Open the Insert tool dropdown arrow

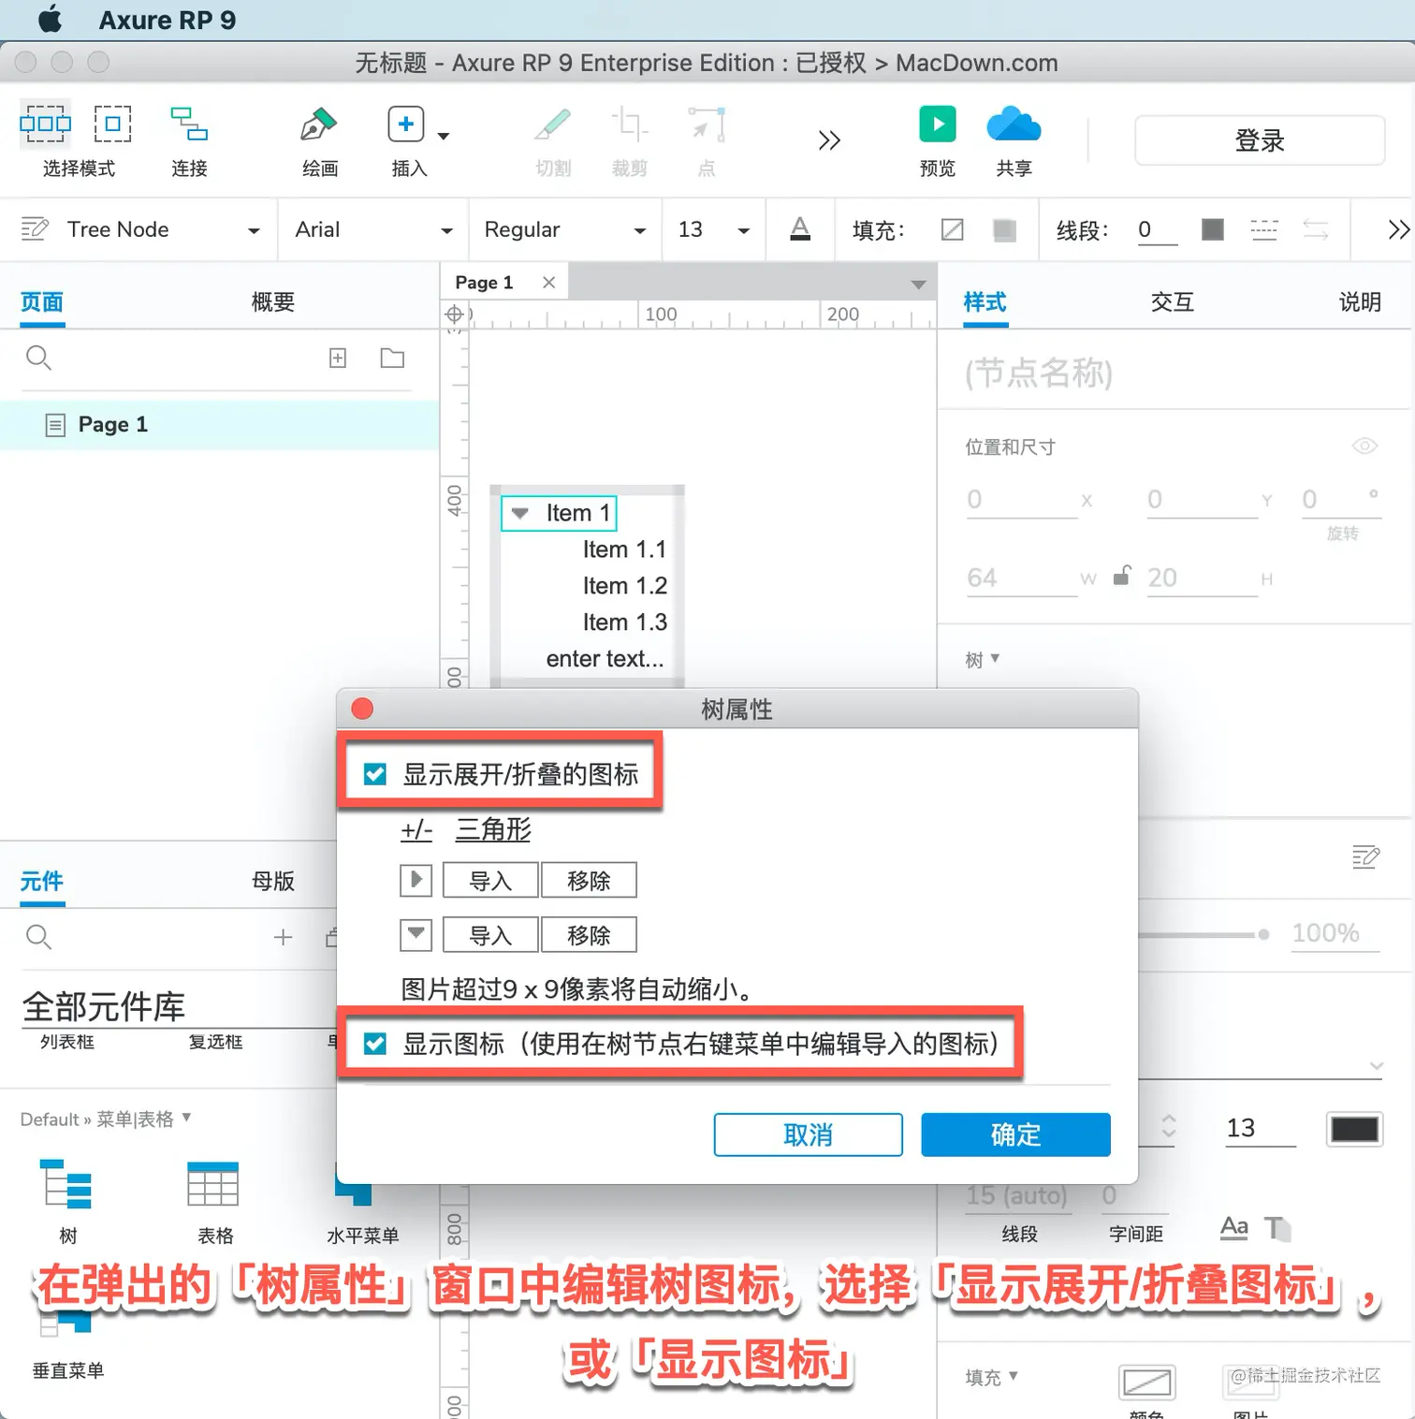pyautogui.click(x=444, y=137)
